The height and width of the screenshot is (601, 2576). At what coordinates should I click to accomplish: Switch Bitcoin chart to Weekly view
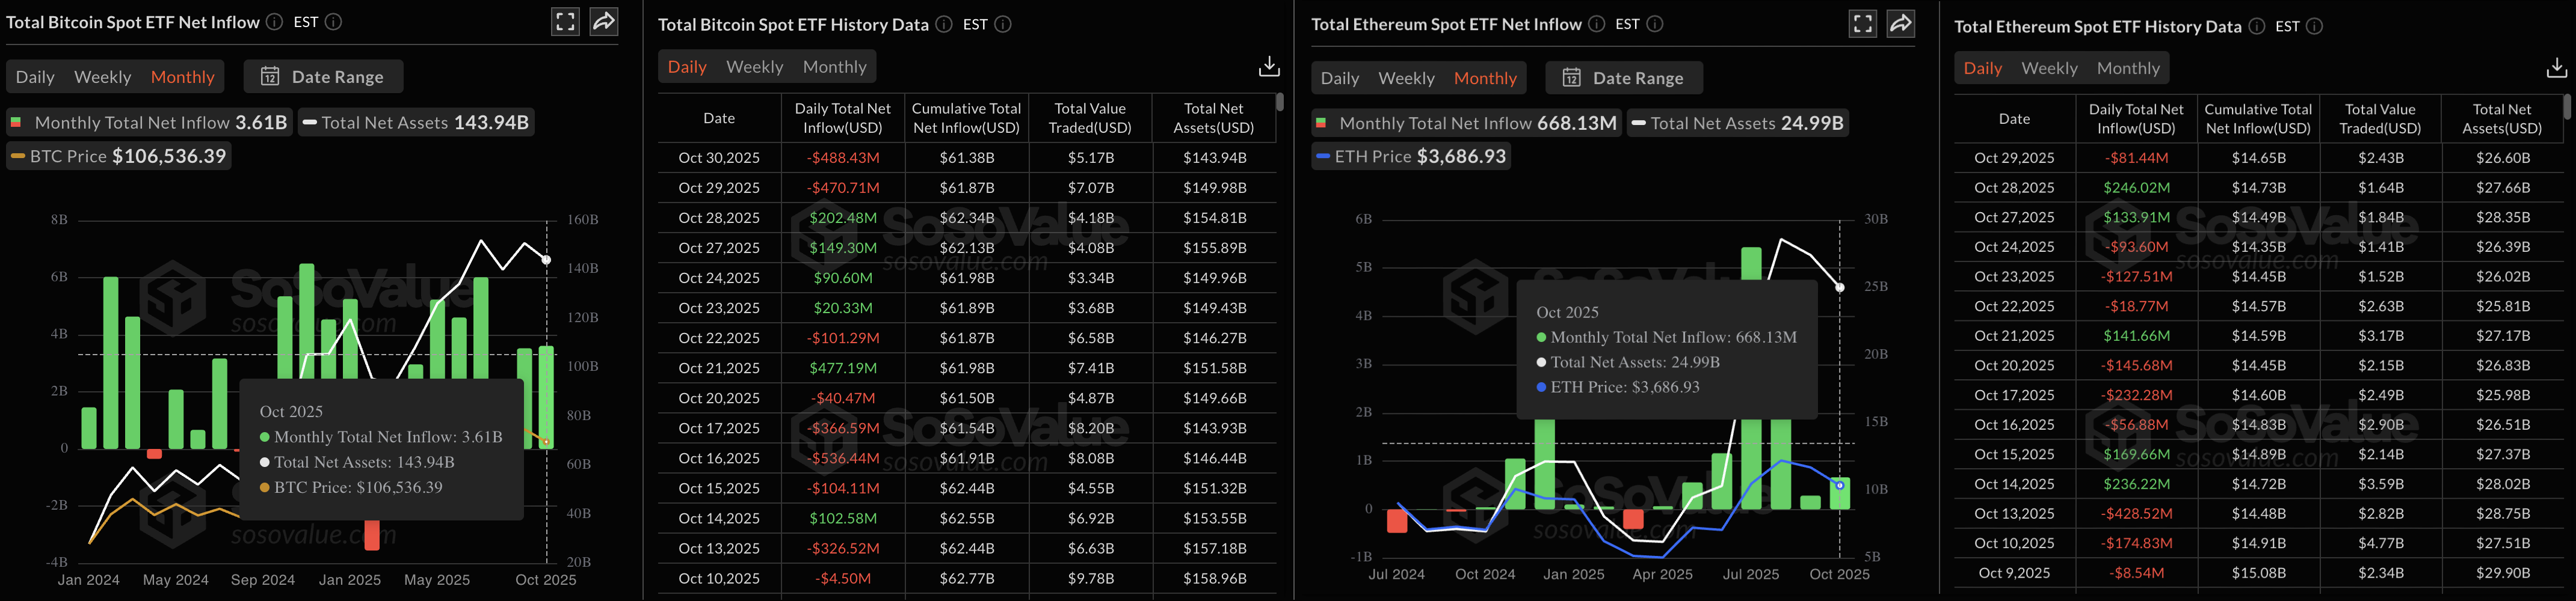point(102,77)
